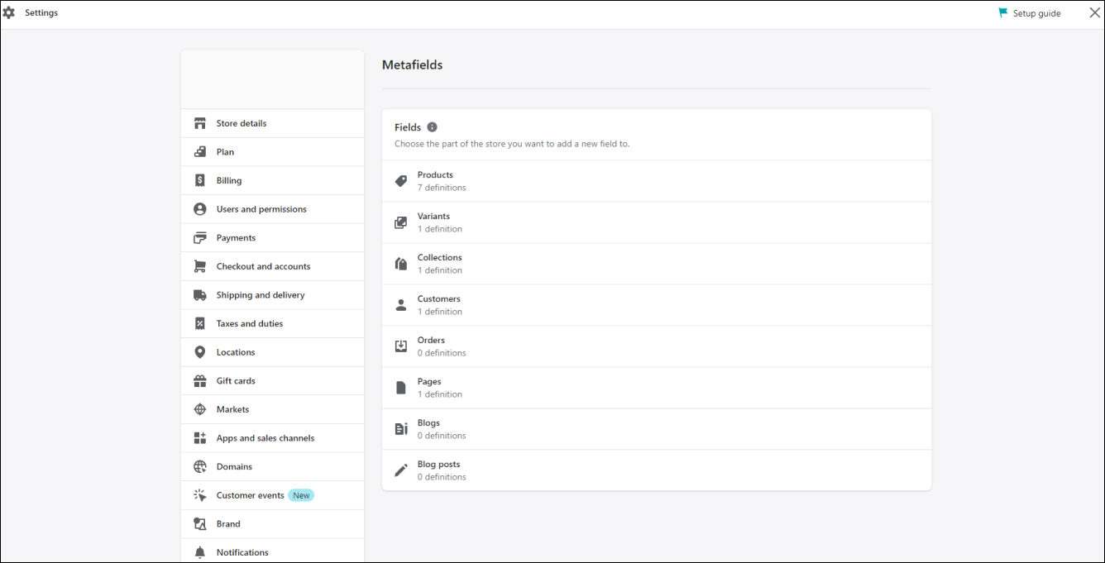Viewport: 1105px width, 563px height.
Task: Open Blogs metafield definitions
Action: (656, 429)
